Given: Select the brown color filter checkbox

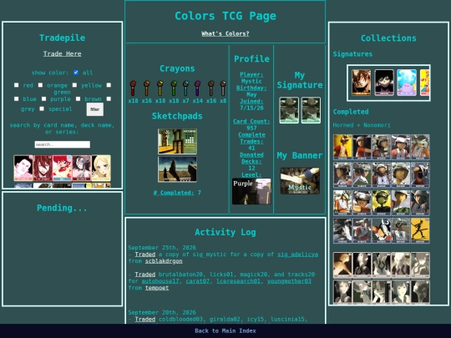Looking at the screenshot, I should 78,98.
